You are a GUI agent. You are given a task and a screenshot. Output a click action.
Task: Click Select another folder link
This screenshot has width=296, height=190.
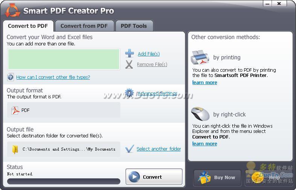click(x=159, y=149)
